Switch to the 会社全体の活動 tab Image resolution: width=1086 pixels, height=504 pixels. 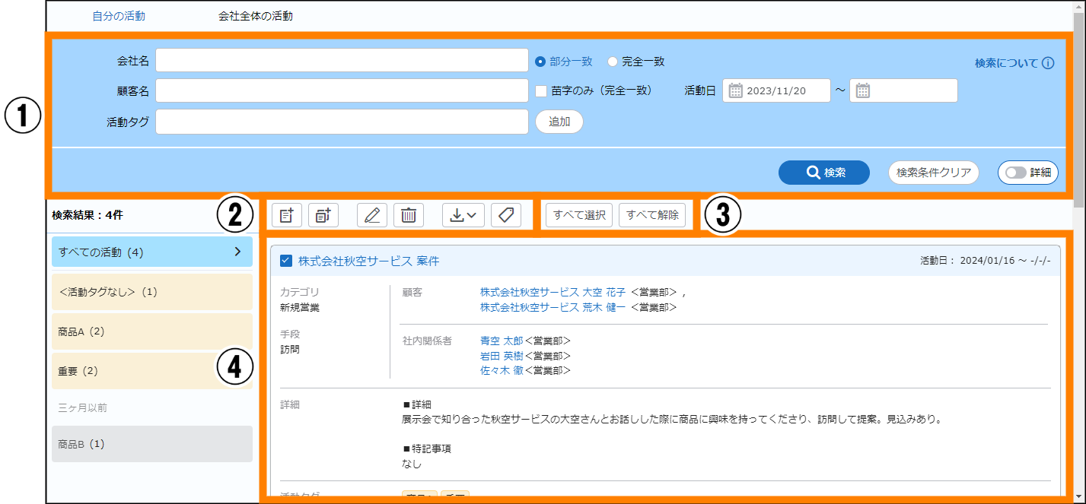point(255,15)
